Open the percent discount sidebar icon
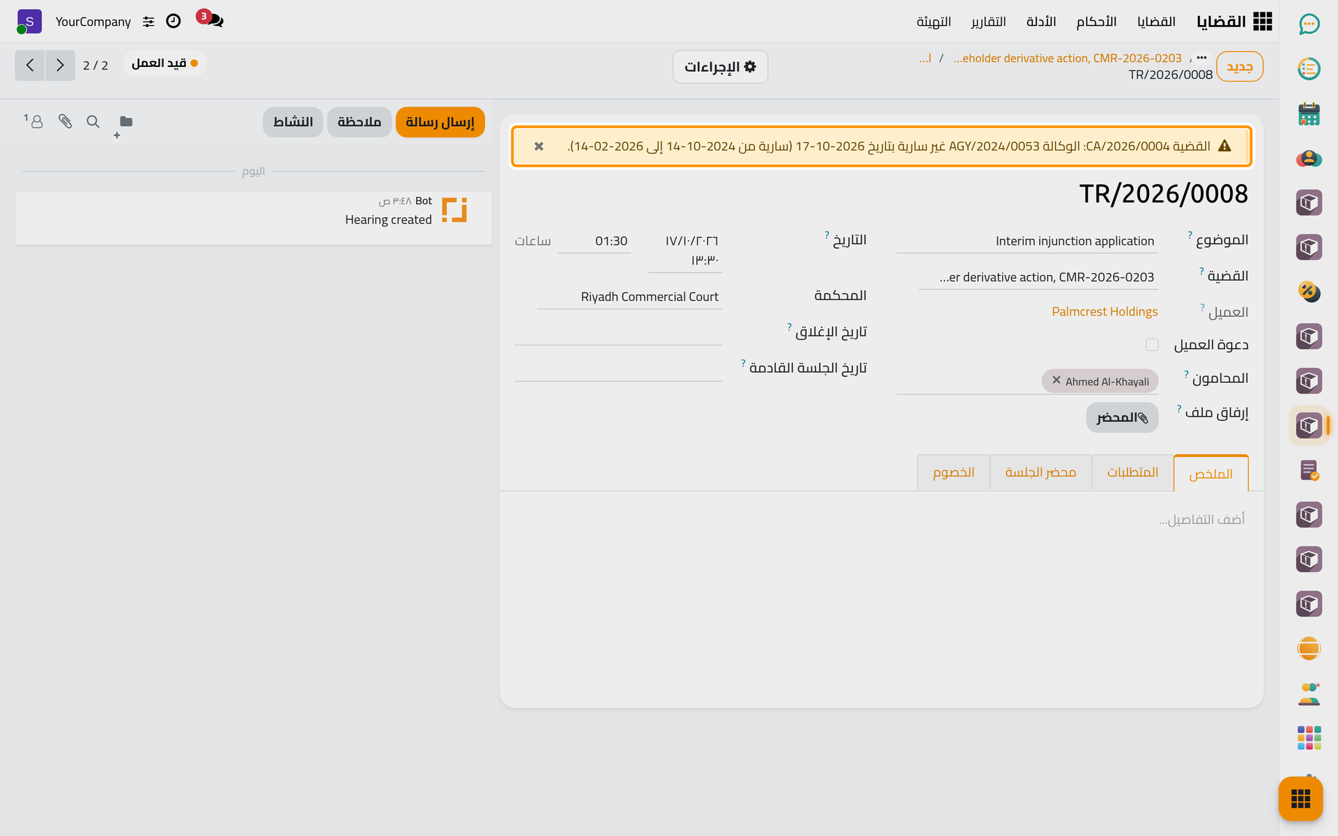This screenshot has width=1338, height=836. click(1309, 292)
